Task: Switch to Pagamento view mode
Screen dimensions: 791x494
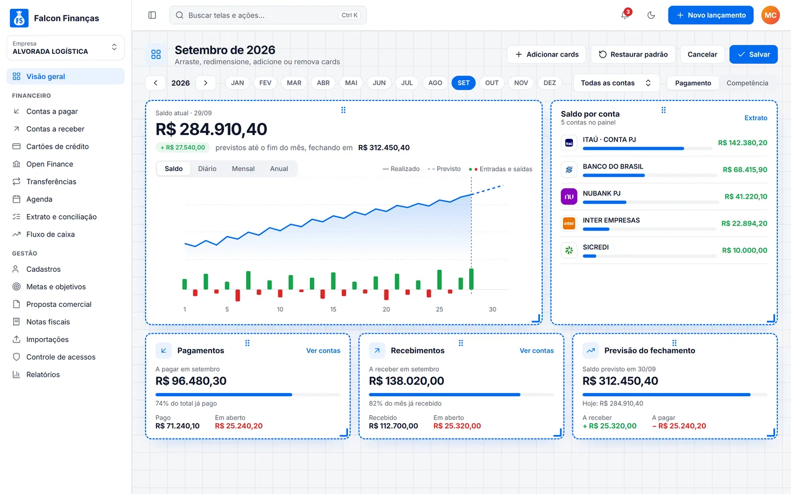Action: (693, 83)
